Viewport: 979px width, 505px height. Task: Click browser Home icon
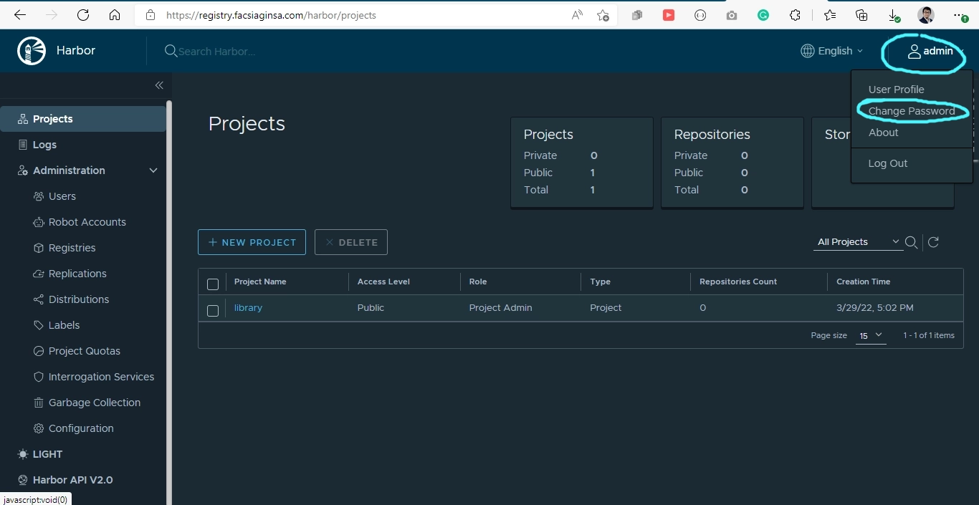click(115, 15)
